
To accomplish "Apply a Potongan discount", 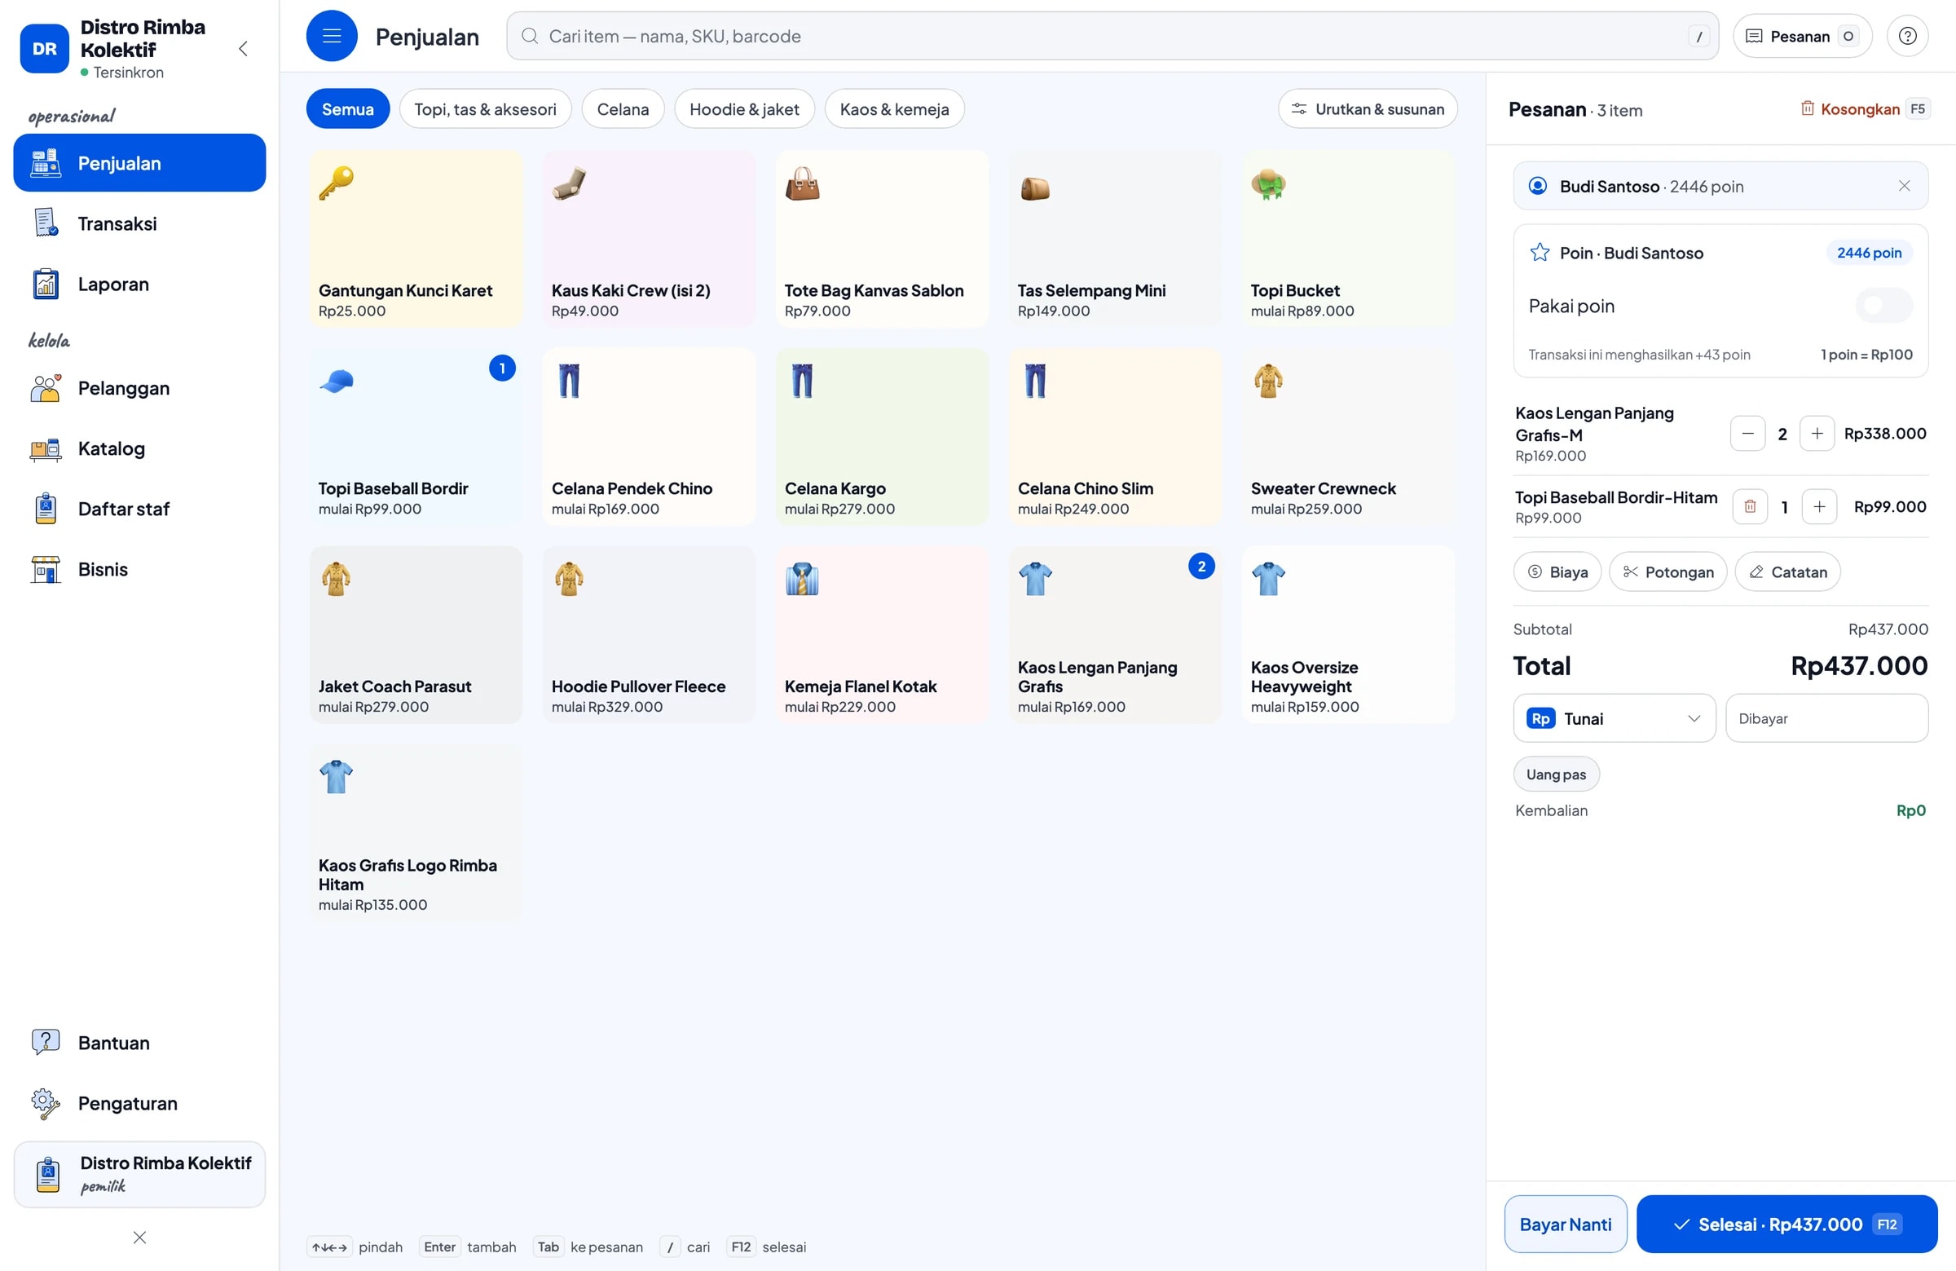I will 1667,572.
